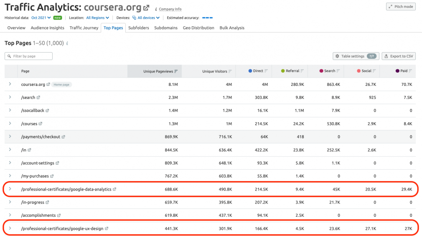Click the /professional-certificates/google-data-analytics page name
Image resolution: width=422 pixels, height=236 pixels.
pyautogui.click(x=66, y=189)
